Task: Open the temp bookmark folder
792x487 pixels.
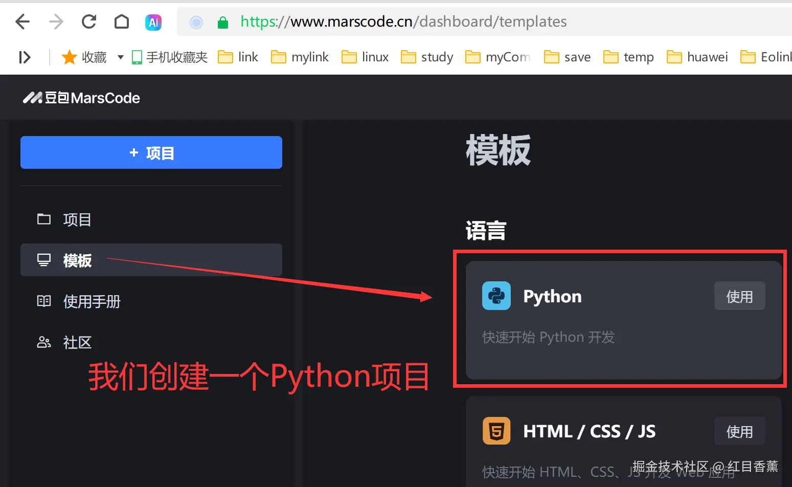Action: pyautogui.click(x=628, y=57)
